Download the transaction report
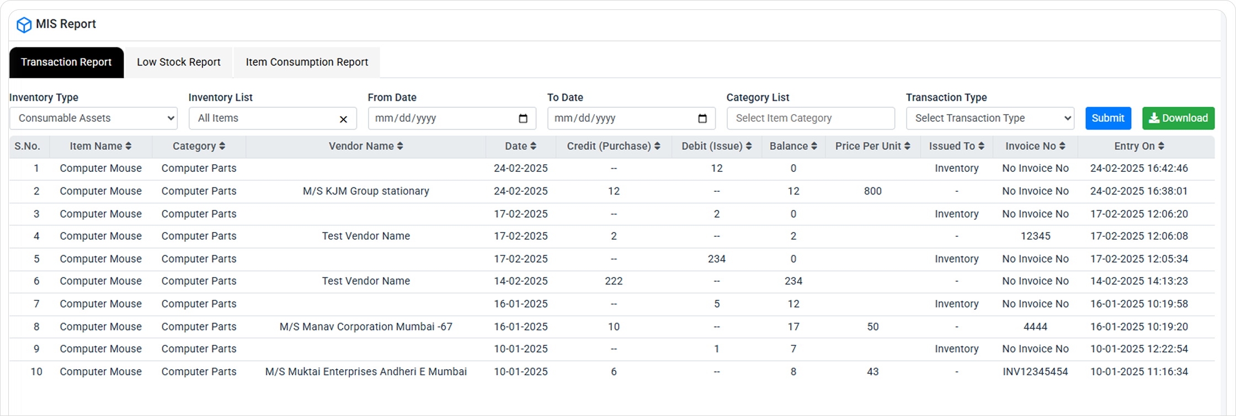 coord(1178,118)
